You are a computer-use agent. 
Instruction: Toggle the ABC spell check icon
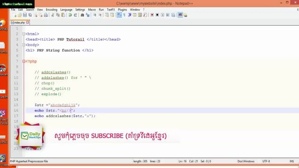click(x=180, y=15)
